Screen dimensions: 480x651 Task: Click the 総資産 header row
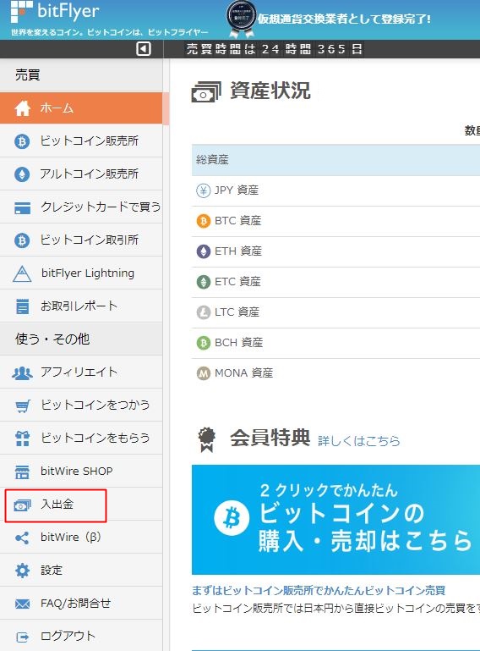pos(335,160)
